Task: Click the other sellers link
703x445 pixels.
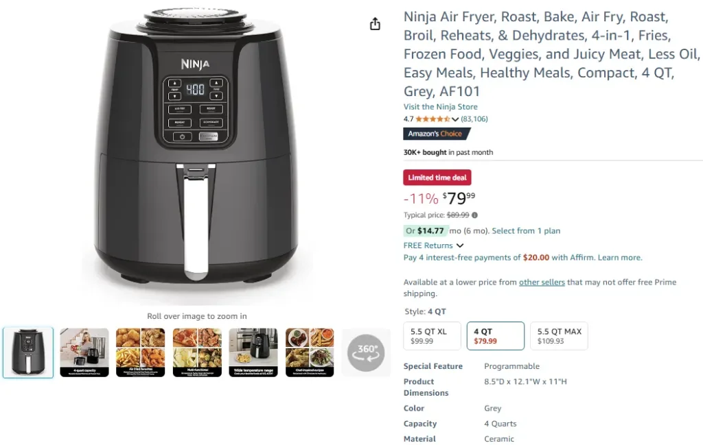Action: tap(542, 282)
